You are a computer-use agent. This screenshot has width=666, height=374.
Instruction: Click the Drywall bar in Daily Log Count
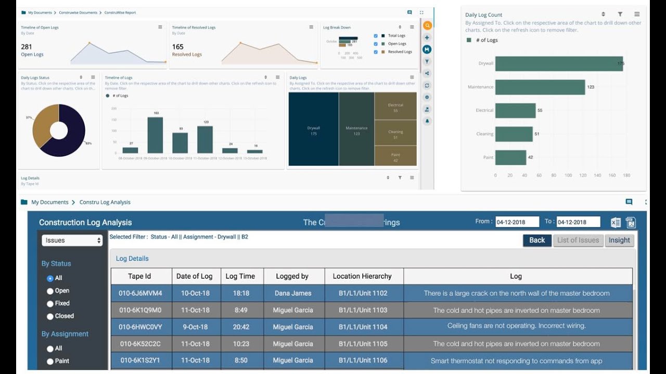[559, 63]
